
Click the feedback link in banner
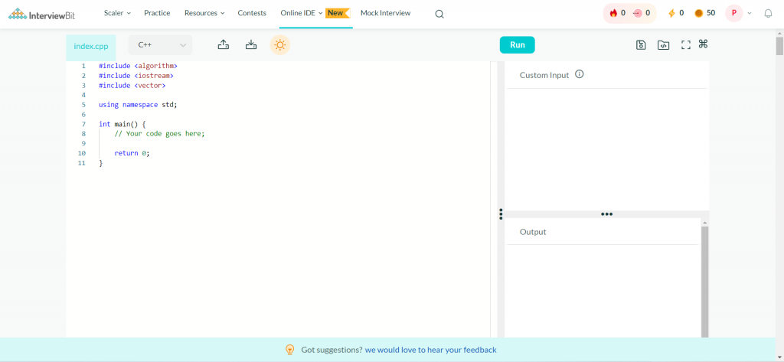click(430, 350)
